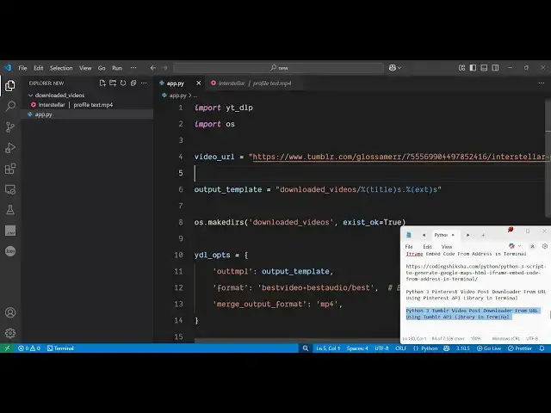Refresh the Explorer file tree

[123, 83]
